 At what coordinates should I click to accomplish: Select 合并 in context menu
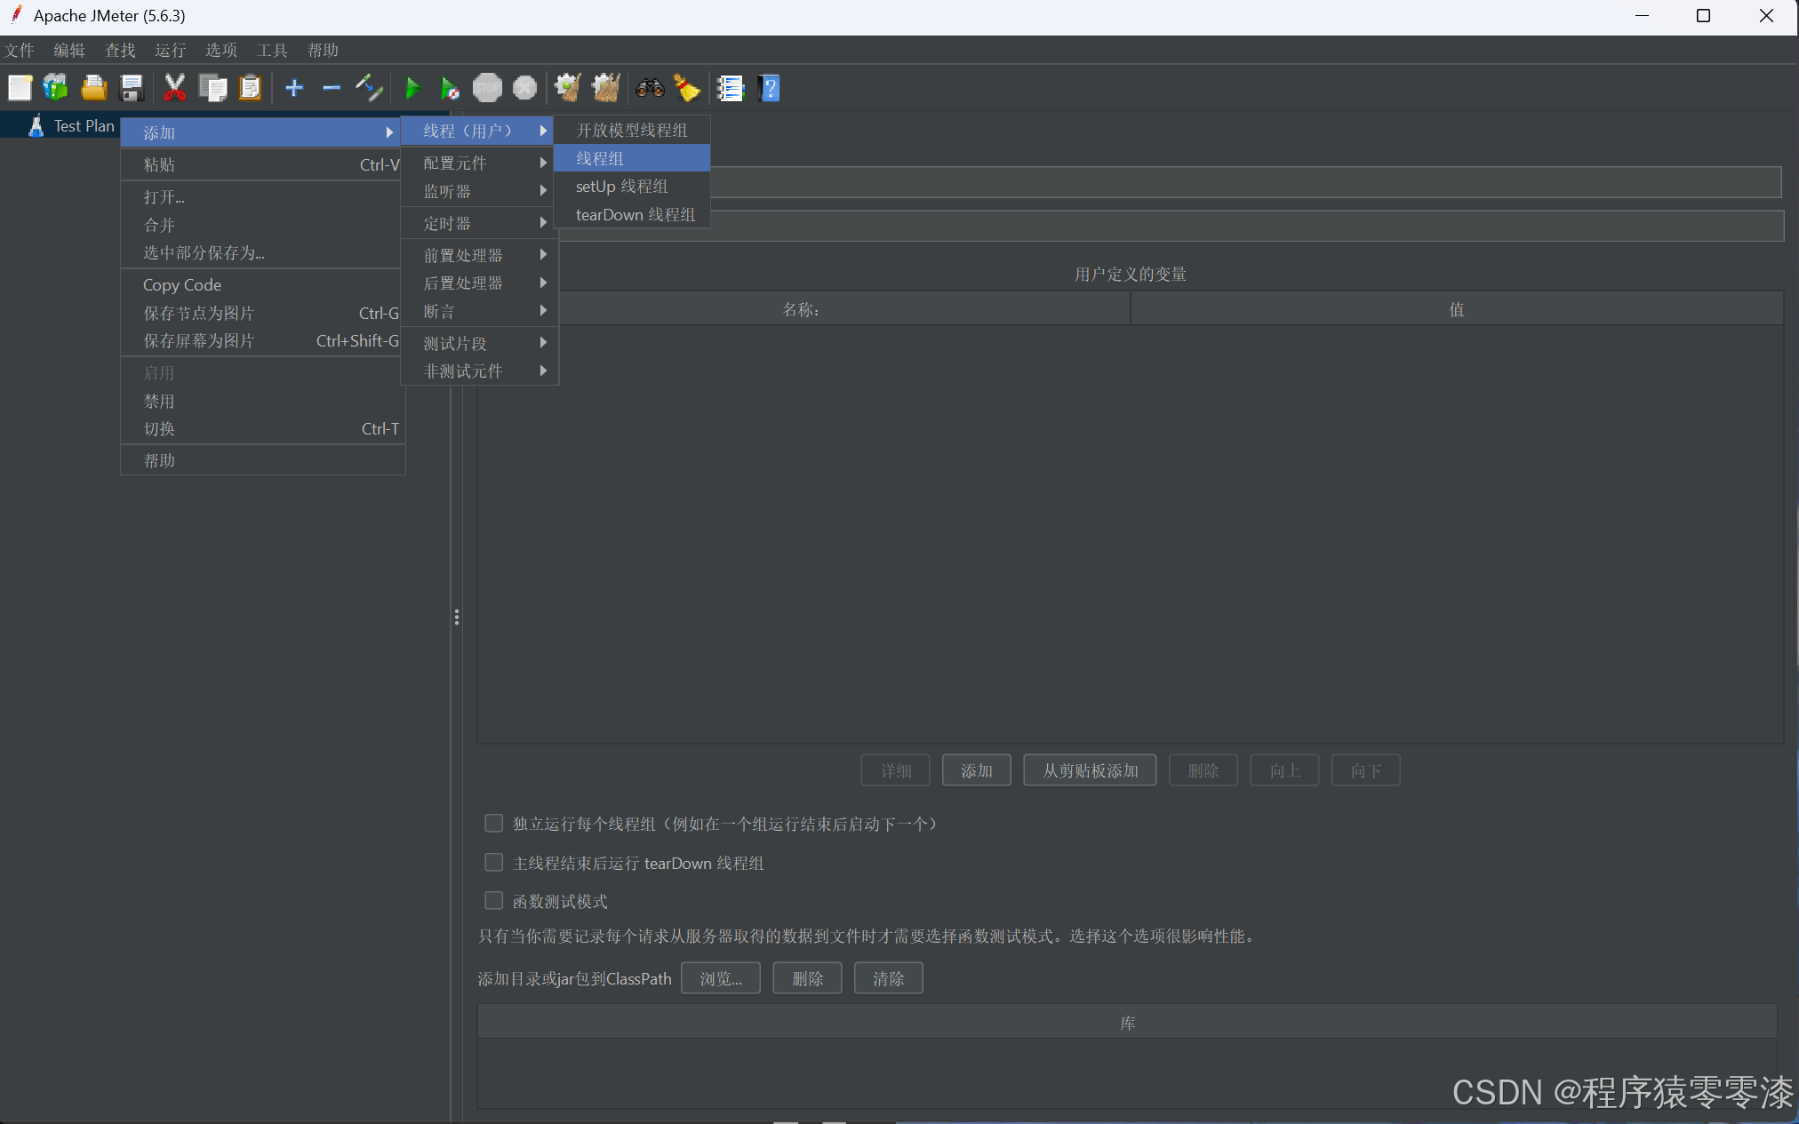(x=262, y=225)
